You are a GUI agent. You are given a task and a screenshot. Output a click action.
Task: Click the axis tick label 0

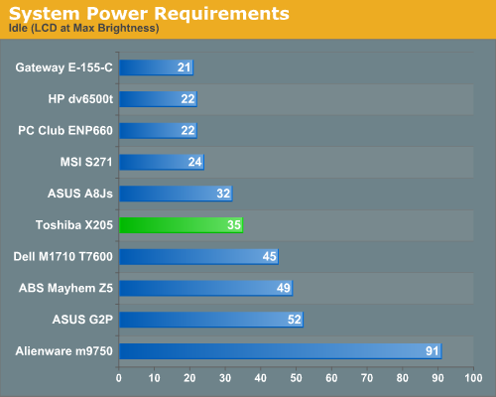(119, 378)
